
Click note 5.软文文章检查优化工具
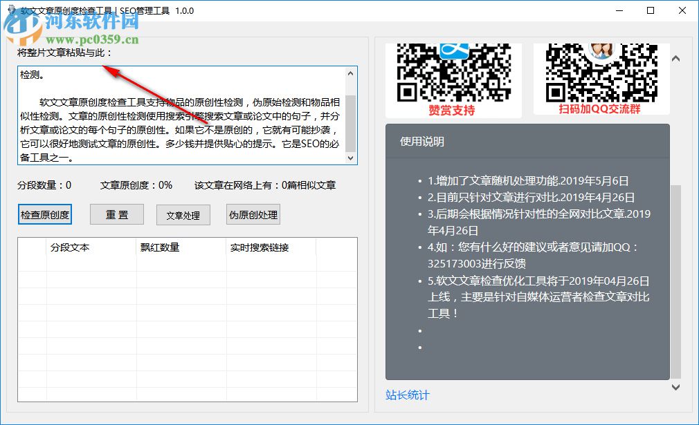538,297
